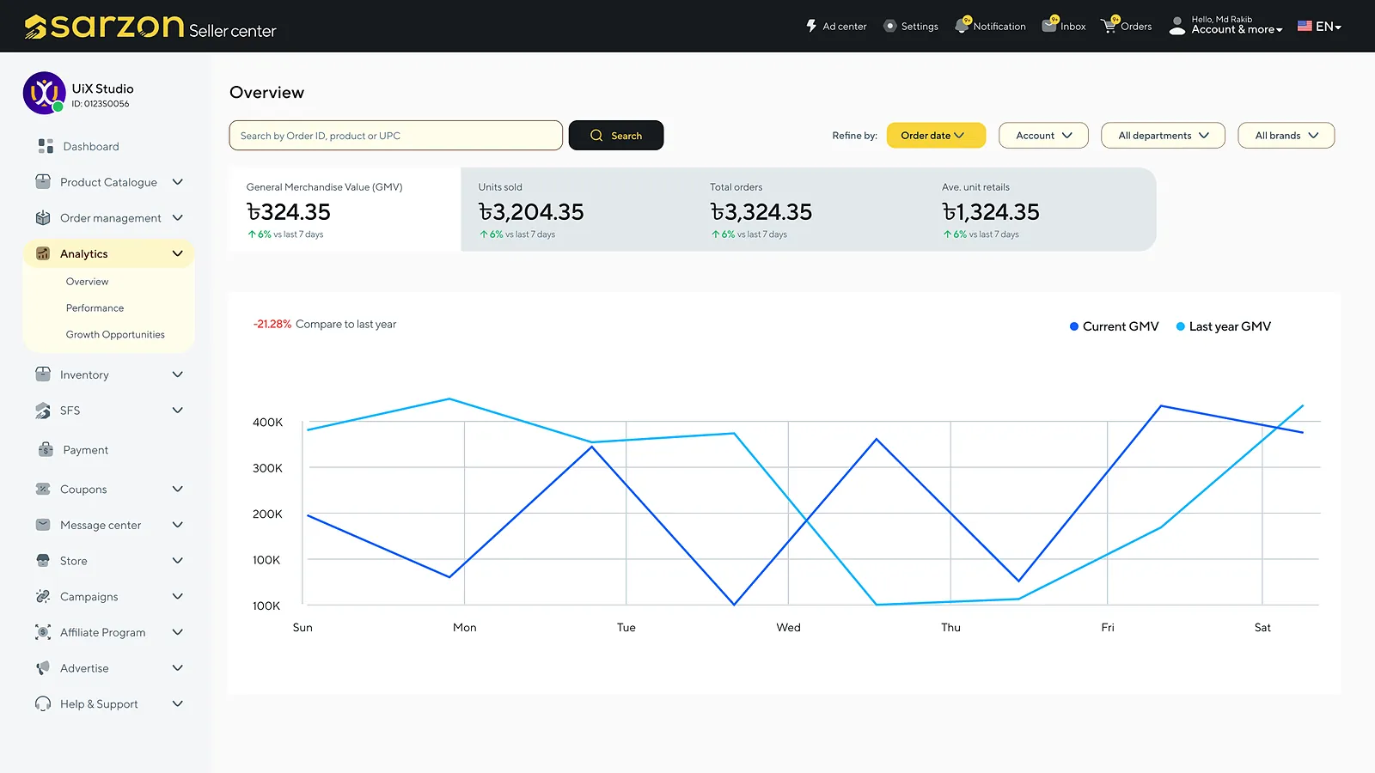The height and width of the screenshot is (773, 1375).
Task: Click the Dashboard grid icon
Action: tap(46, 146)
